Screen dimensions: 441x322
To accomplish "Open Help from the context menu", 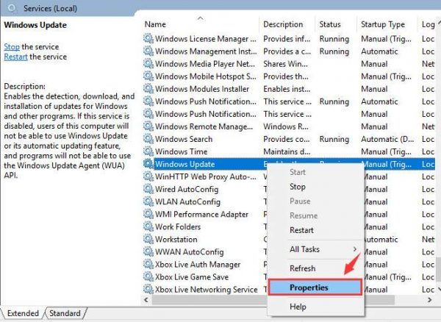I will coord(298,307).
